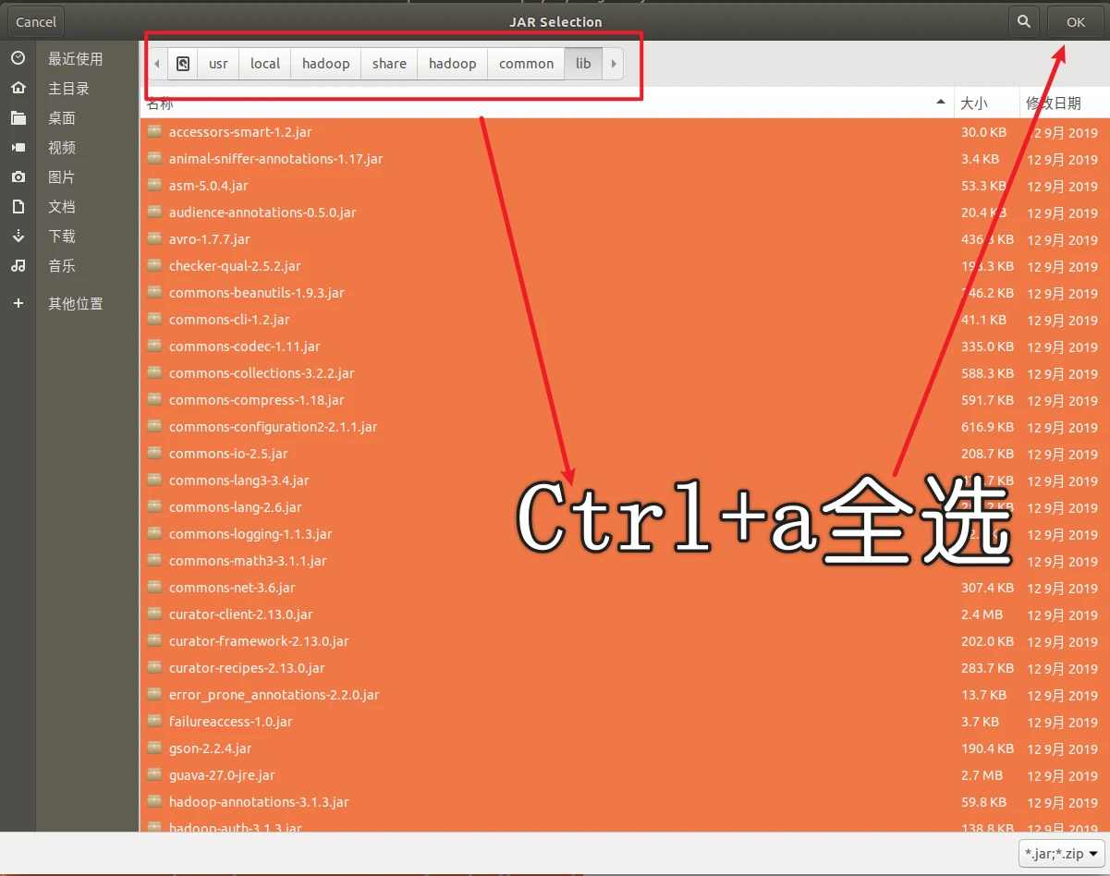
Task: Go to Home (主目录) folder in sidebar
Action: point(68,89)
